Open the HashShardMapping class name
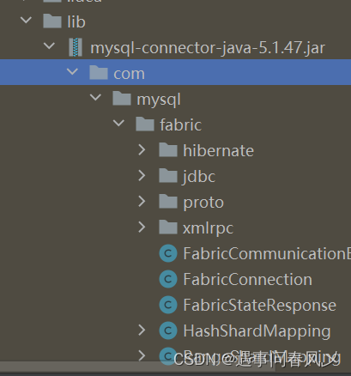 (x=257, y=331)
